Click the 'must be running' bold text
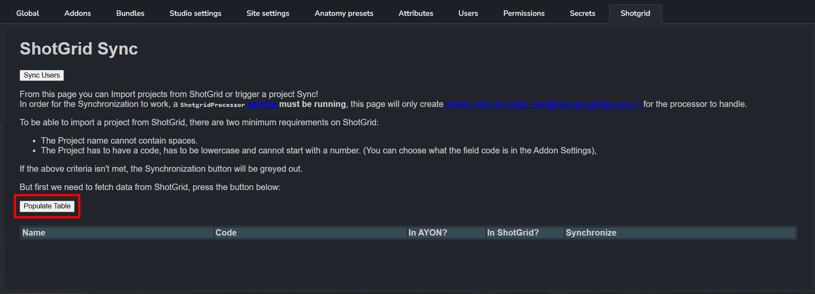 point(312,104)
